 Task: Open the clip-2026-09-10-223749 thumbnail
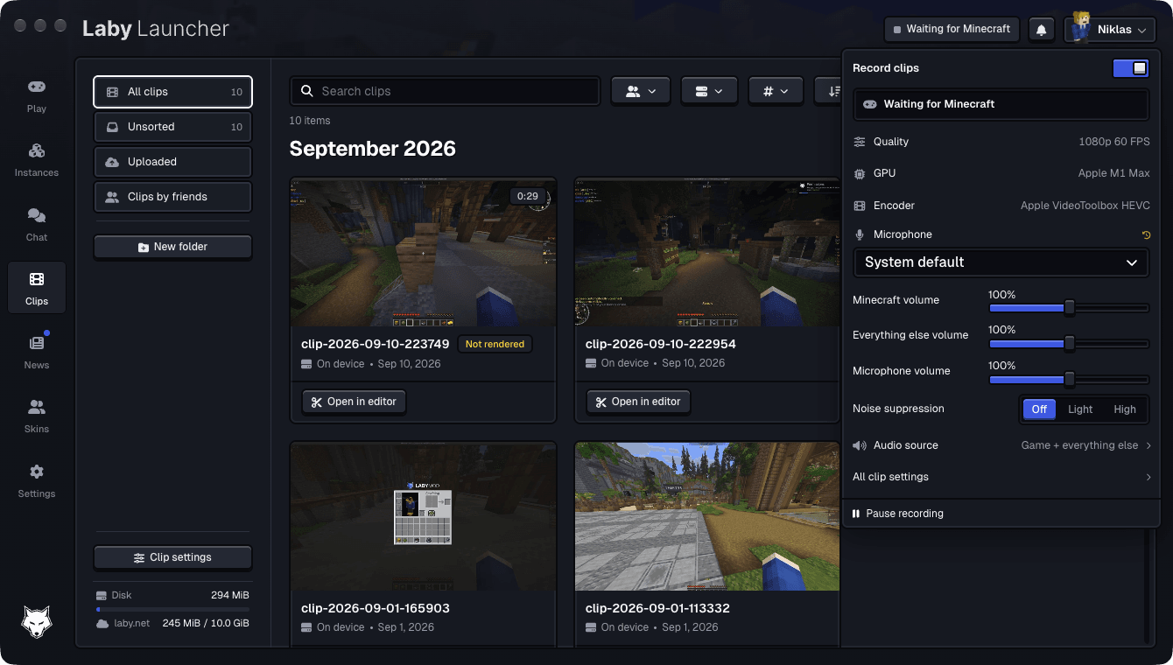[x=423, y=253]
